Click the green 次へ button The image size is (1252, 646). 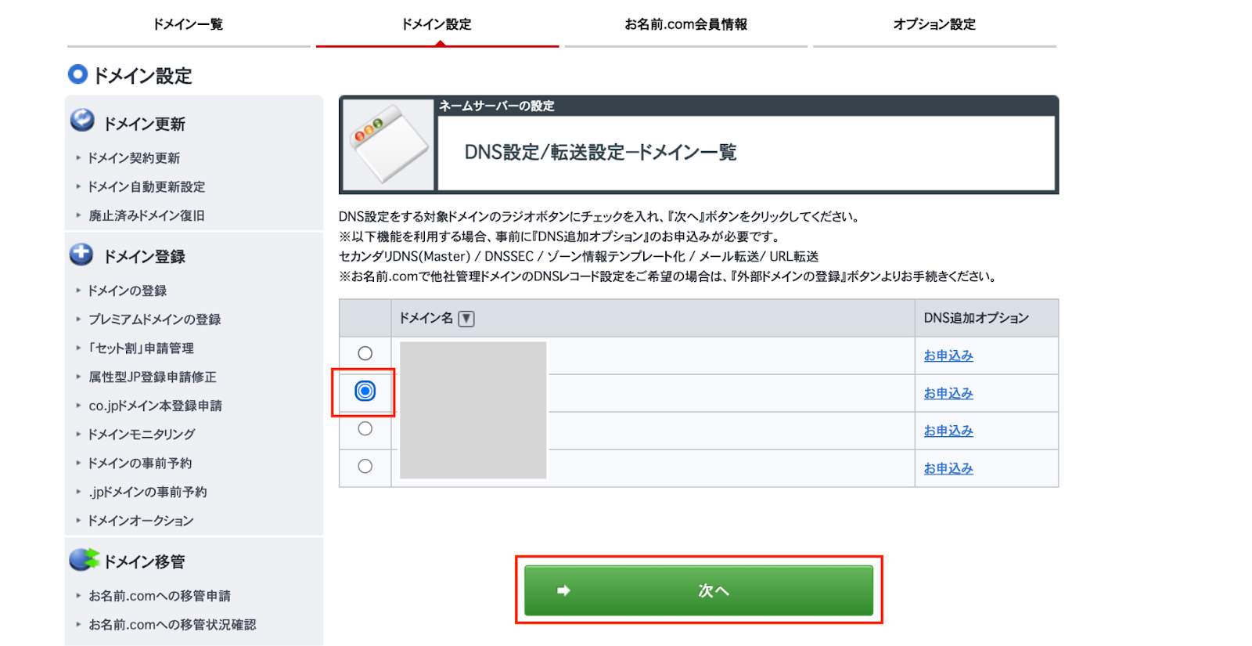click(699, 590)
